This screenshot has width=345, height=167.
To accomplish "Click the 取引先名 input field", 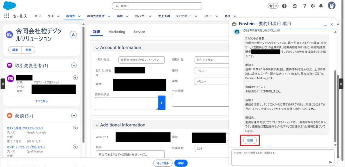I will pos(142,60).
